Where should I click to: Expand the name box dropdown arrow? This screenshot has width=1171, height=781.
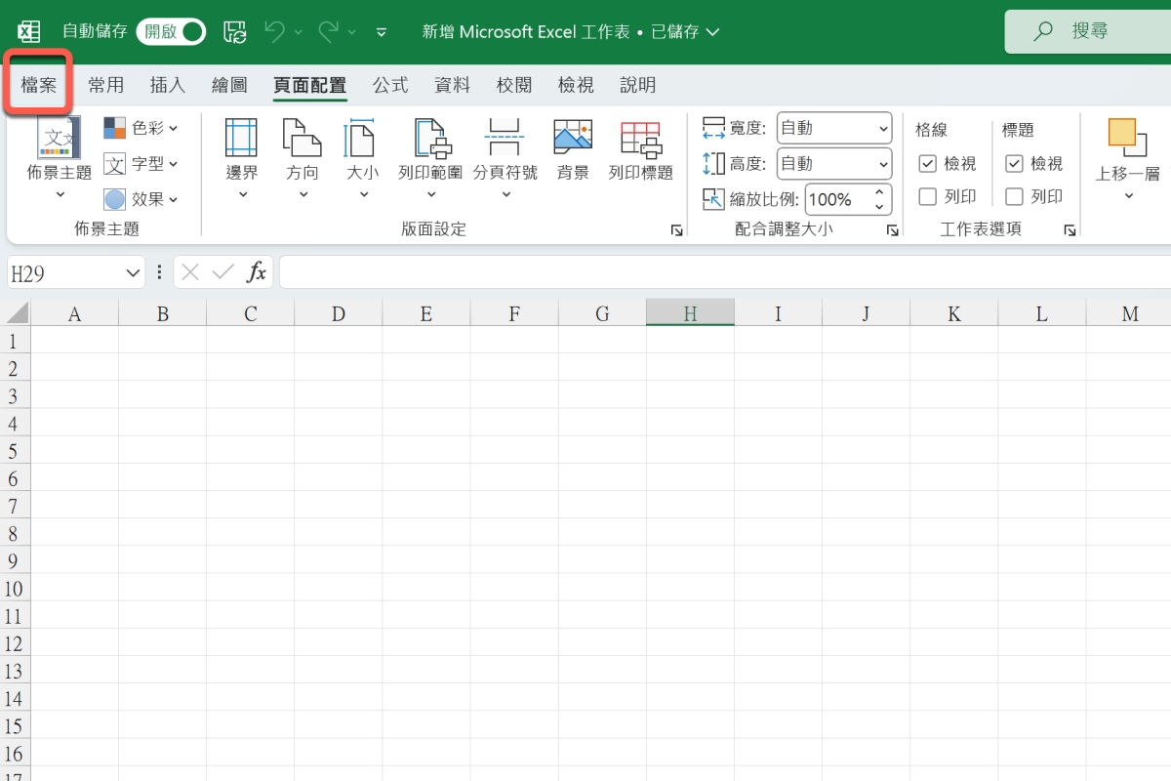pyautogui.click(x=134, y=273)
